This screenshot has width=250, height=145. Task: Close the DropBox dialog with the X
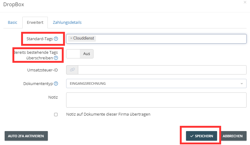[245, 2]
